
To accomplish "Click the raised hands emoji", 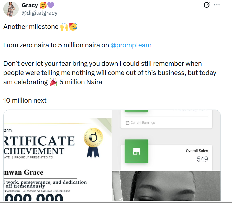I will tap(64, 27).
